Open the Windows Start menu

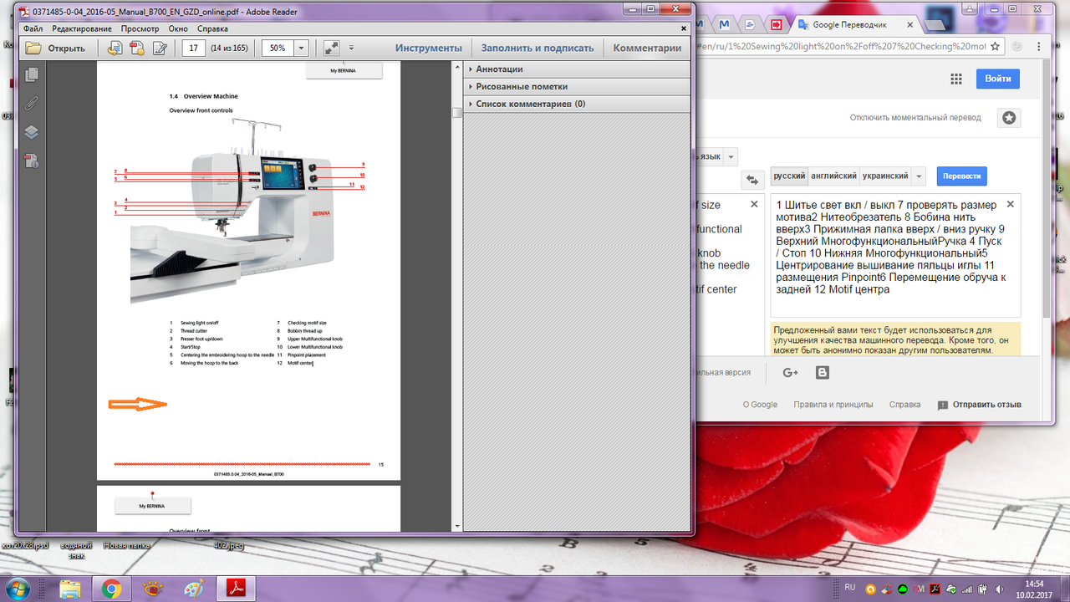tap(17, 589)
